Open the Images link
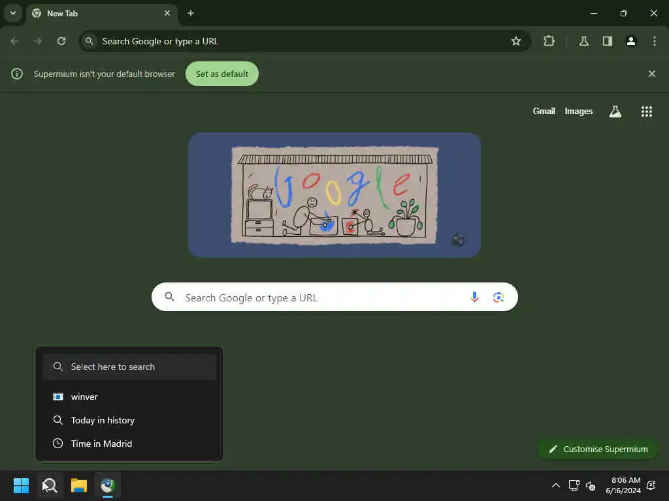 coord(579,111)
